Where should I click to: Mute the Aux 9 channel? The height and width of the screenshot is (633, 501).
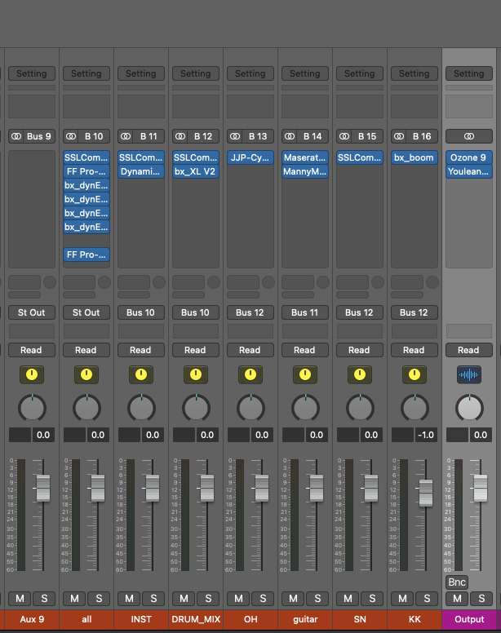tap(20, 599)
